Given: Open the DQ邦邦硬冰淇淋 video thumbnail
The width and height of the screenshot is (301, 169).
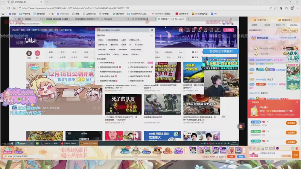Looking at the screenshot, I should (163, 136).
